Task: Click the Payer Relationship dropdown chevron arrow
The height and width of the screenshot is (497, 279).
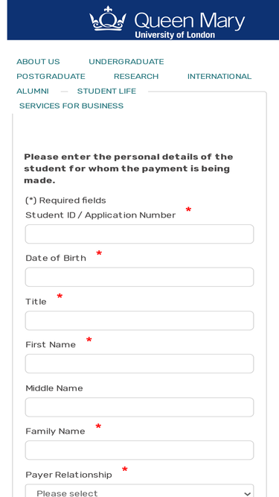Action: point(247,493)
